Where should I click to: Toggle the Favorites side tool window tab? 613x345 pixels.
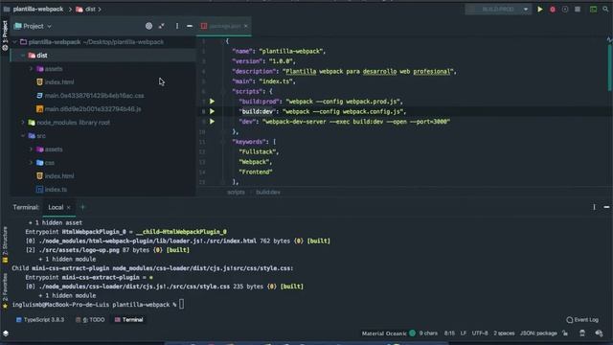[5, 290]
